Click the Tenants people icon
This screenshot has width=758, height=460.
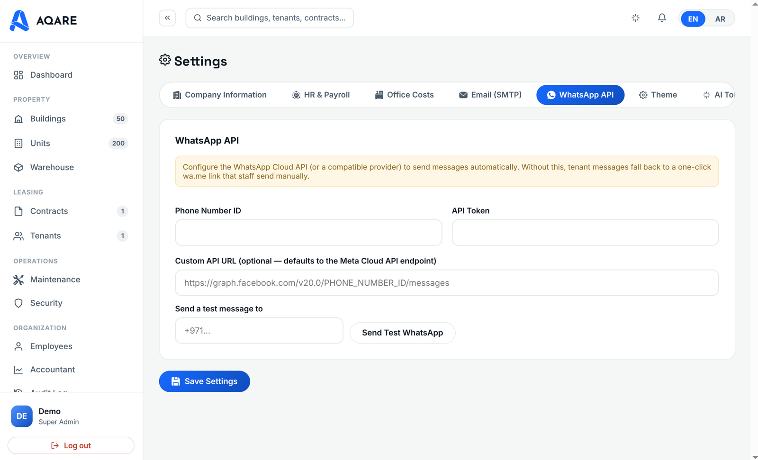[18, 236]
